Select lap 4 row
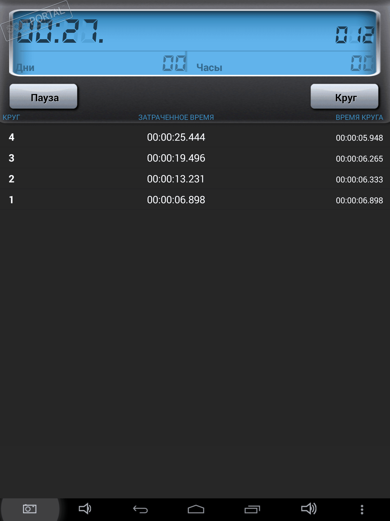This screenshot has width=390, height=521. 195,137
